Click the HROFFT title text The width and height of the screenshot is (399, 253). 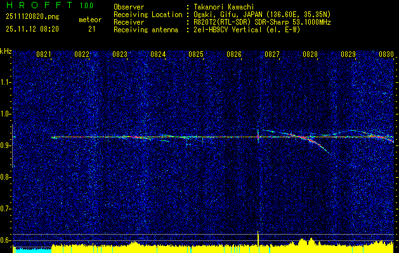click(39, 5)
